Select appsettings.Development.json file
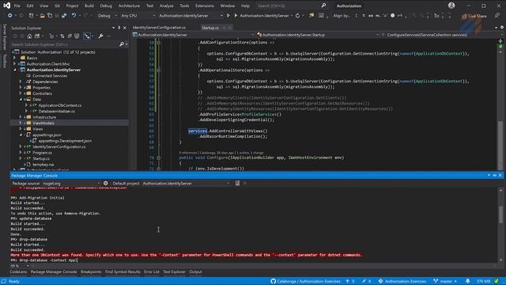The height and width of the screenshot is (285, 506). pos(65,141)
